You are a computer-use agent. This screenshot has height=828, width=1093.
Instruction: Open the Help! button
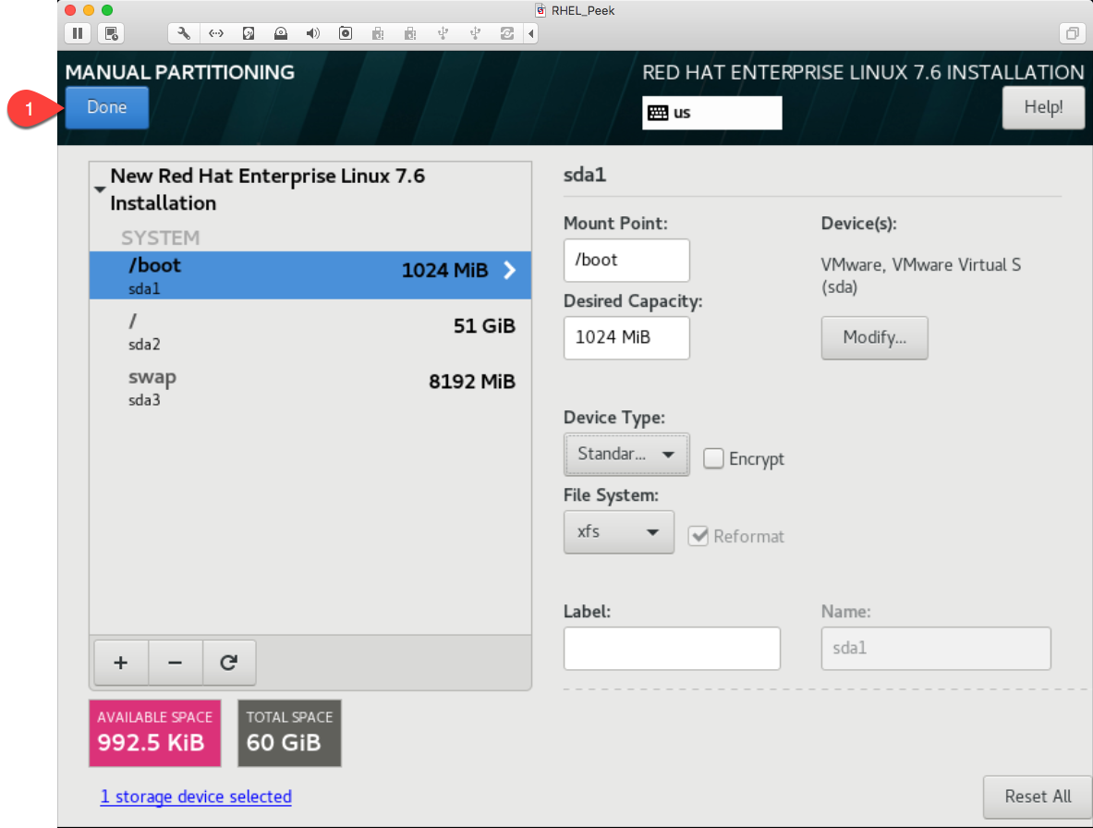tap(1043, 107)
